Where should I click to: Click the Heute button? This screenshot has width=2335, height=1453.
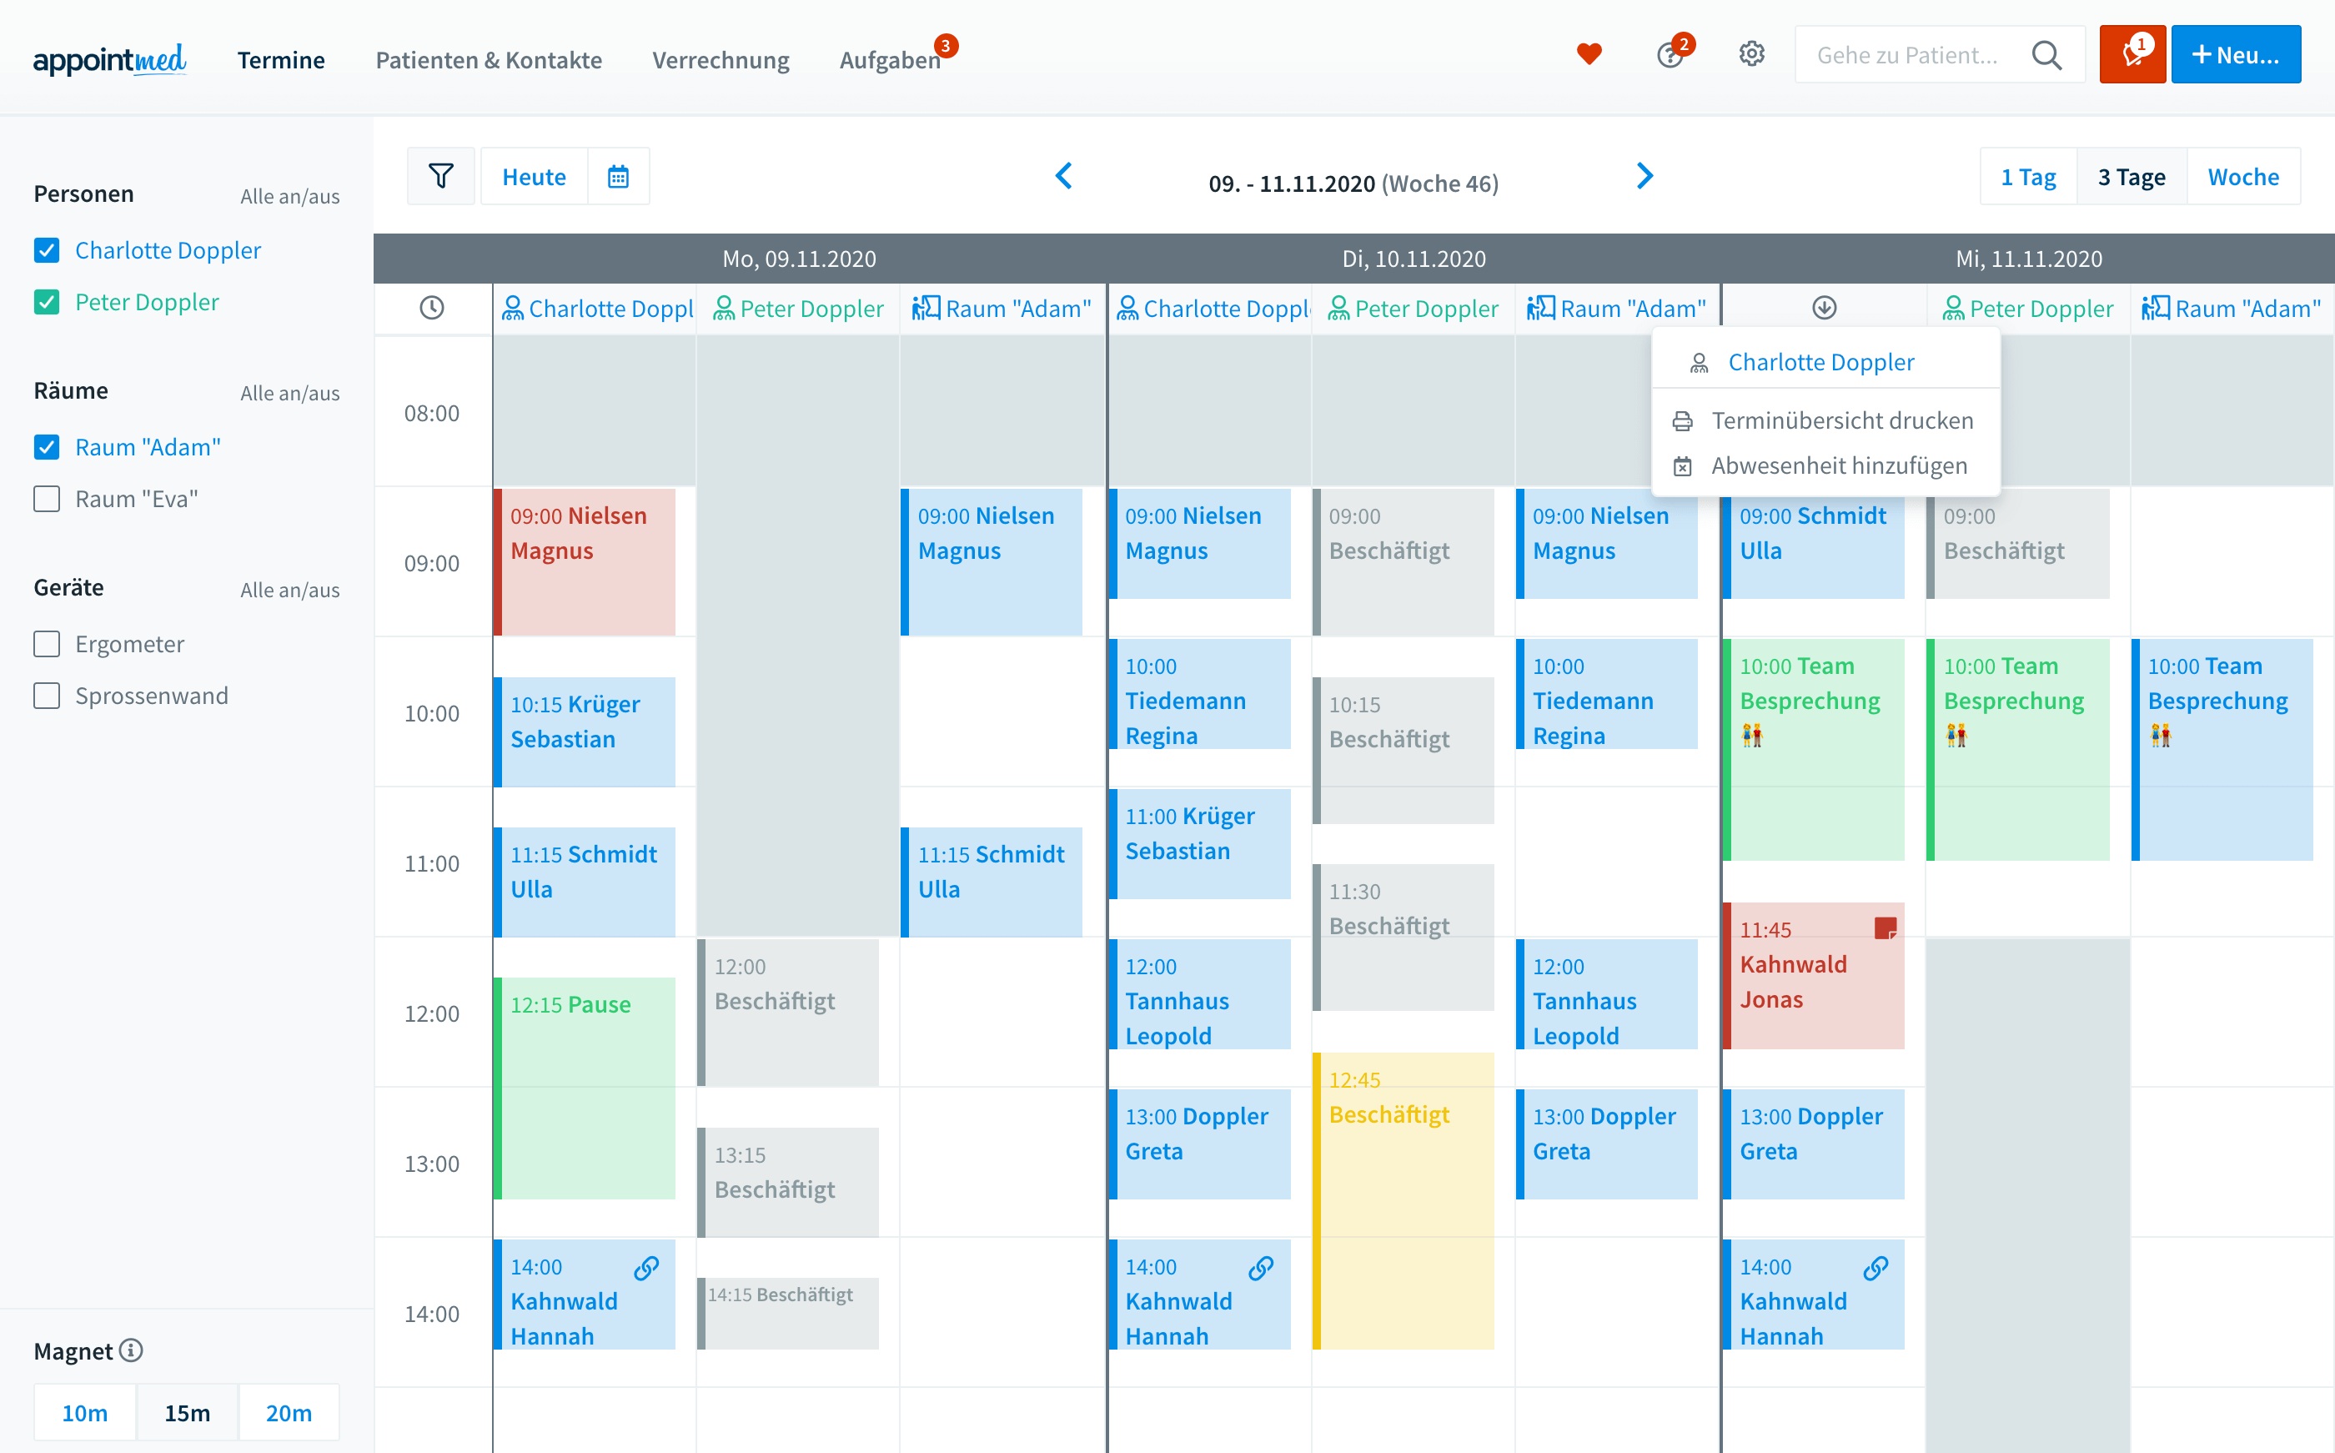pos(534,177)
